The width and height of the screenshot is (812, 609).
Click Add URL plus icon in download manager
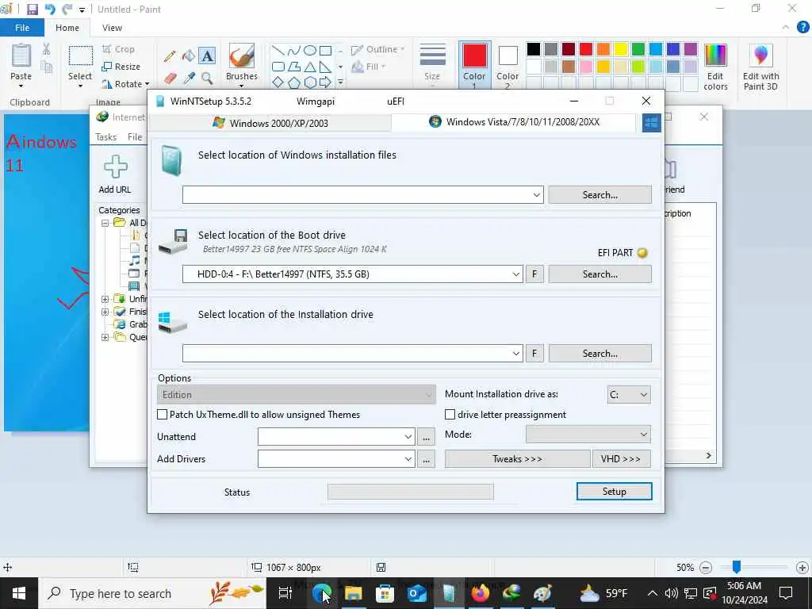[115, 167]
